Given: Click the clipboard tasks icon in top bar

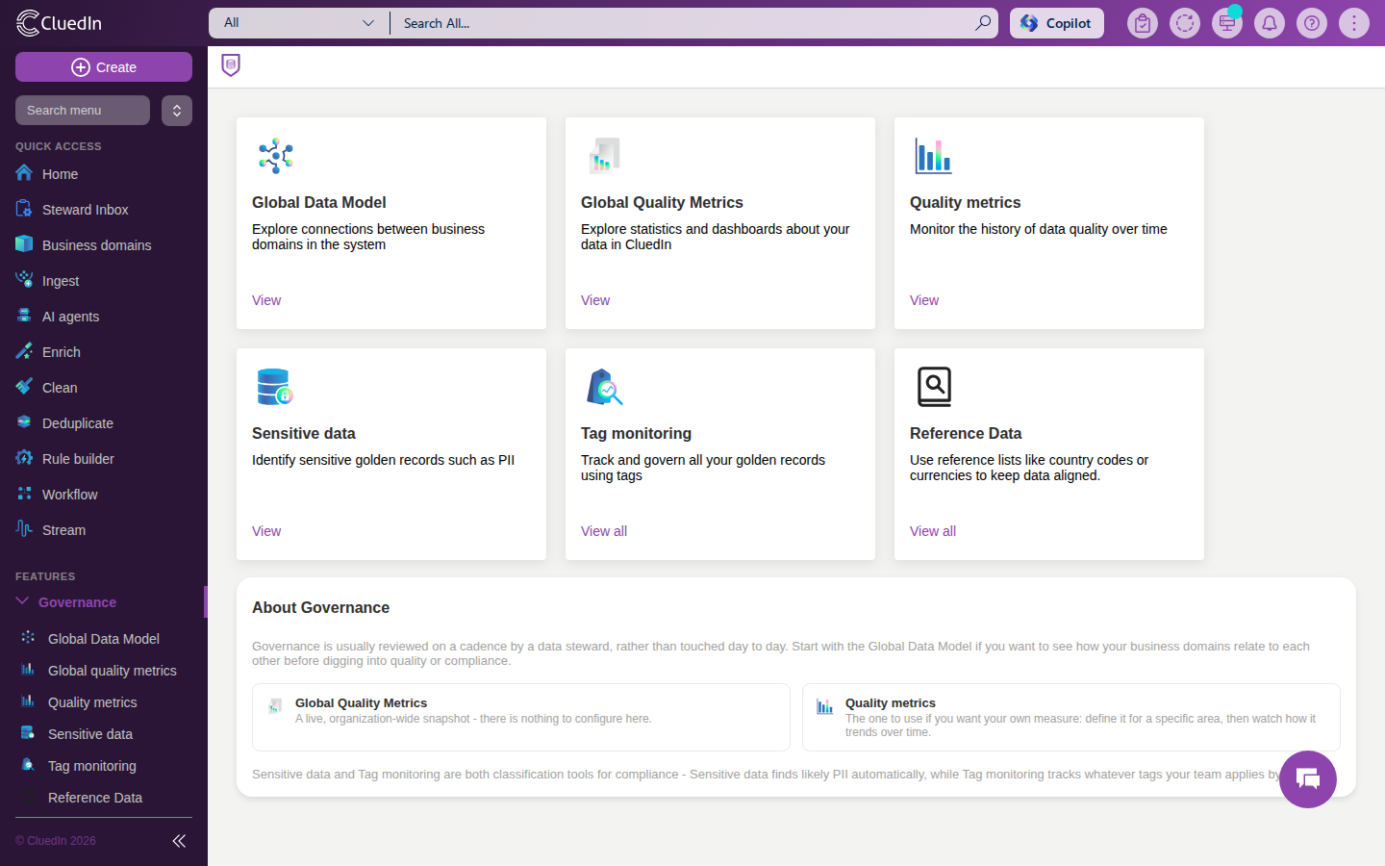Looking at the screenshot, I should pyautogui.click(x=1143, y=23).
